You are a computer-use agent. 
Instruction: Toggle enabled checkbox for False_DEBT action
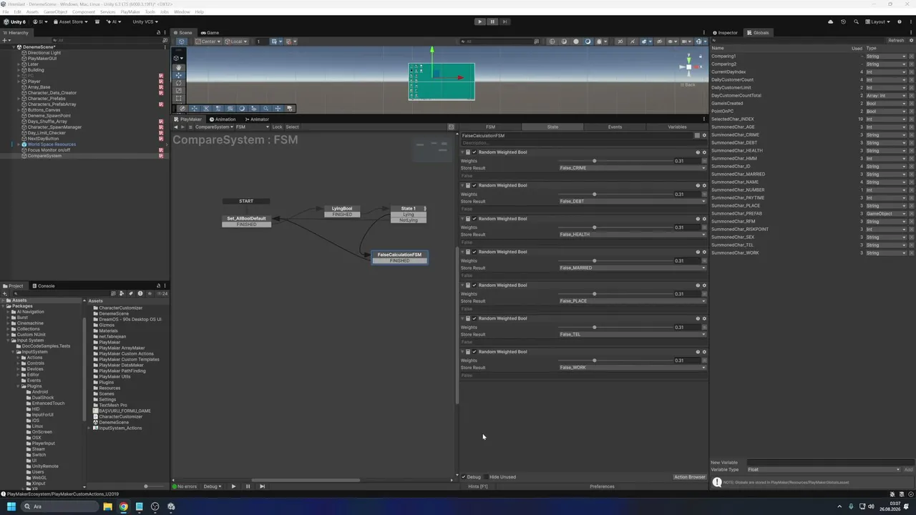[x=474, y=185]
